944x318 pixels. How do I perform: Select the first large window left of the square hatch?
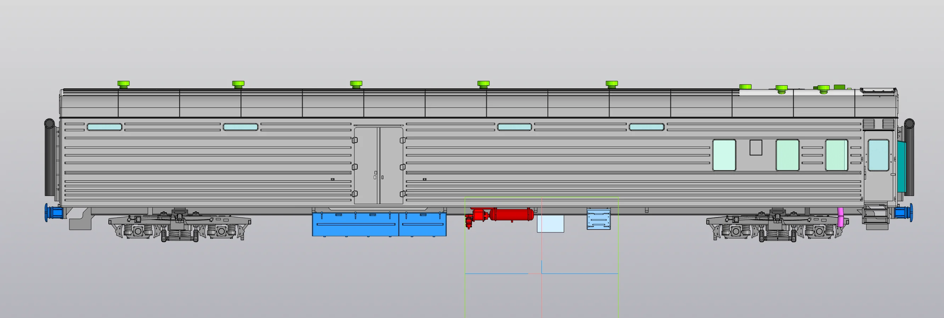pos(724,155)
